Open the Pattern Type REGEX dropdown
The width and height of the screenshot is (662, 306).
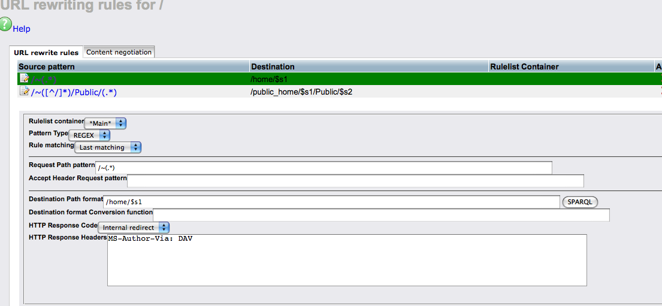point(89,135)
